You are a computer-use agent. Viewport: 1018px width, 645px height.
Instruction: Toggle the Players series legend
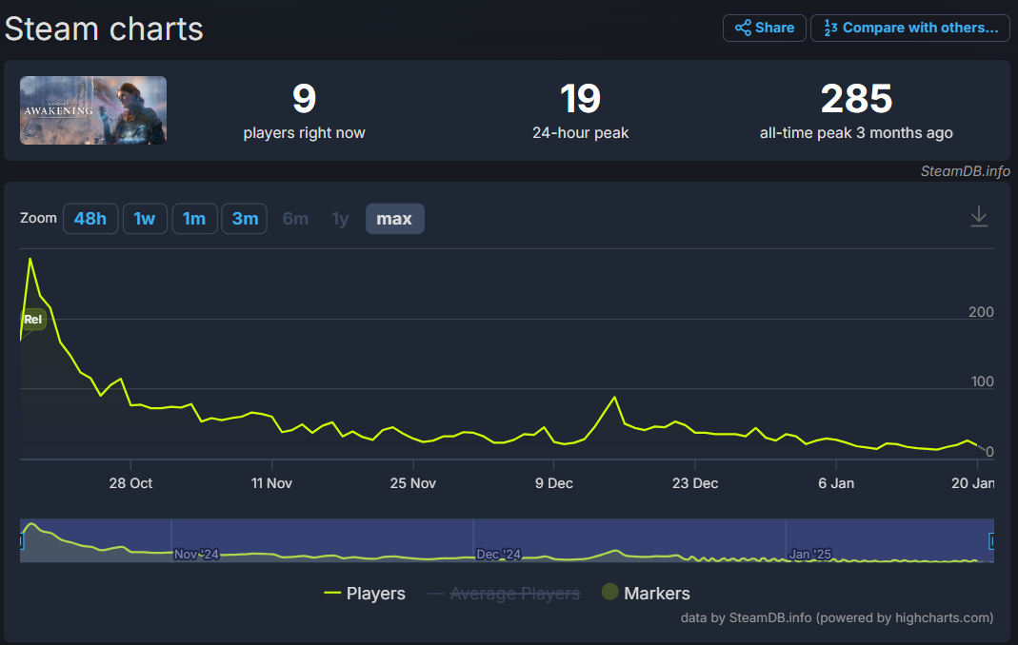[x=365, y=593]
